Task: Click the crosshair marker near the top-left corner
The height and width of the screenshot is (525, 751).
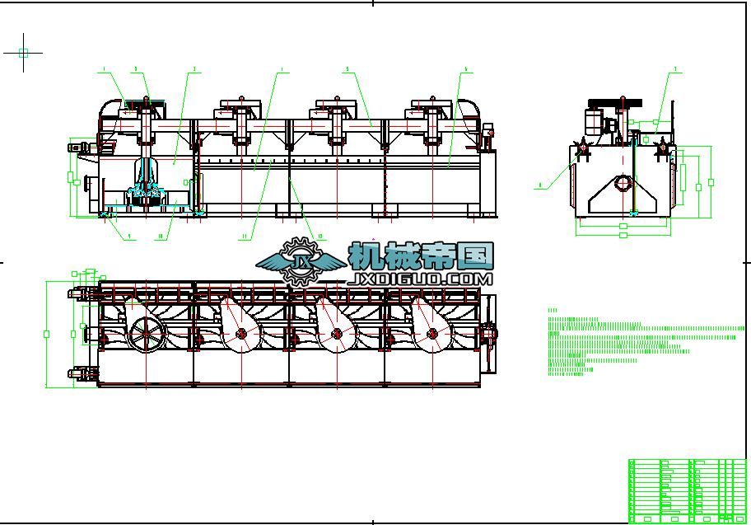Action: [x=22, y=54]
